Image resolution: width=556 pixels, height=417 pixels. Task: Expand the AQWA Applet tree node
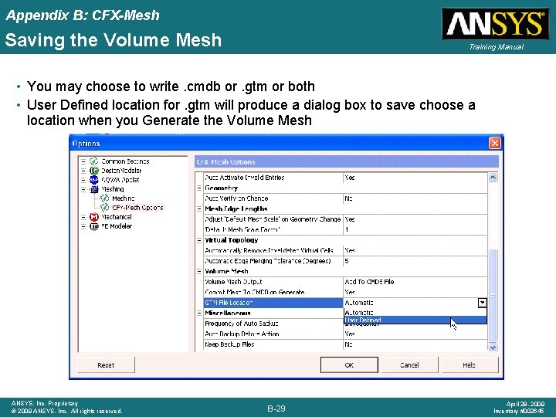point(83,180)
